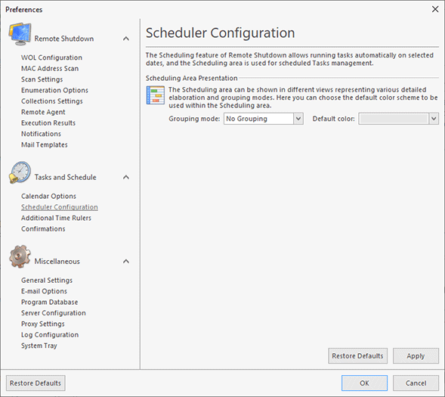
Task: Open the Default color dropdown arrow
Action: pyautogui.click(x=434, y=119)
